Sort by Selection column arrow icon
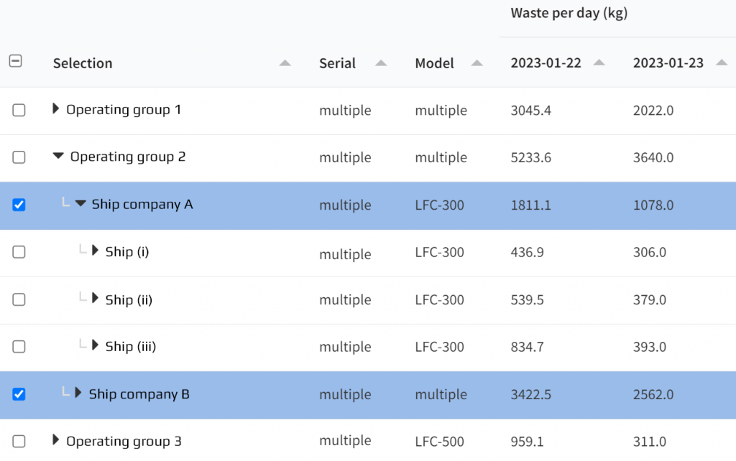The image size is (736, 461). coord(285,63)
